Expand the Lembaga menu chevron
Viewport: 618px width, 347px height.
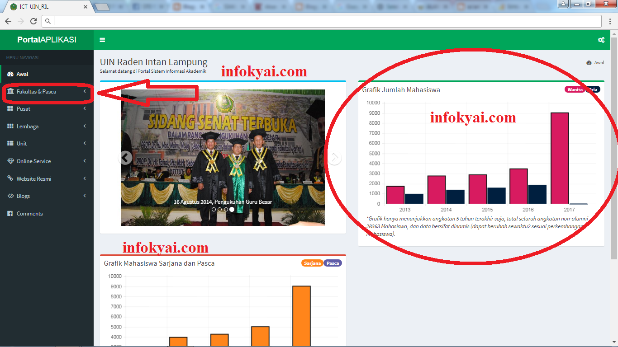click(x=85, y=127)
